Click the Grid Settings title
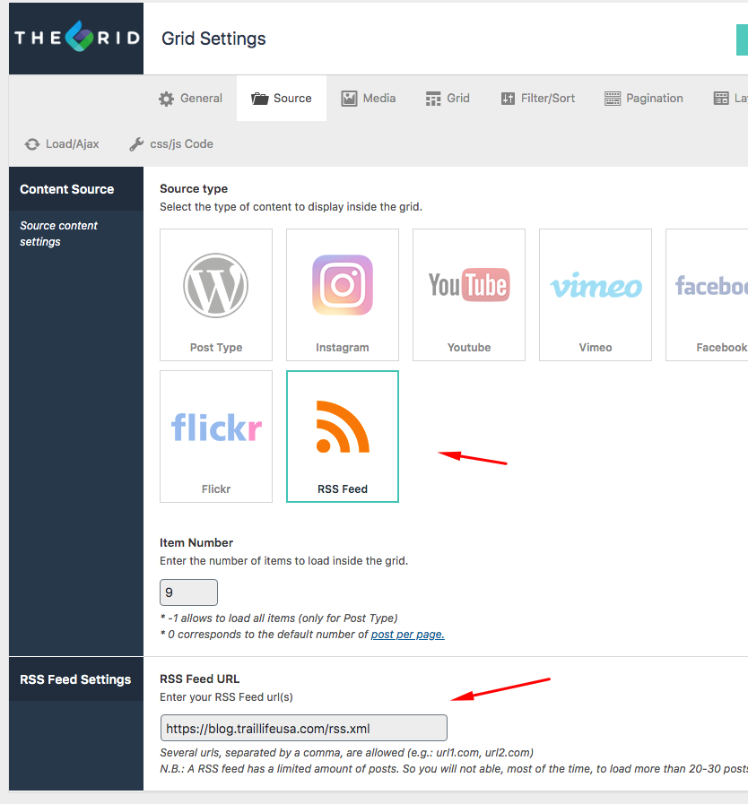748x804 pixels. pos(213,39)
